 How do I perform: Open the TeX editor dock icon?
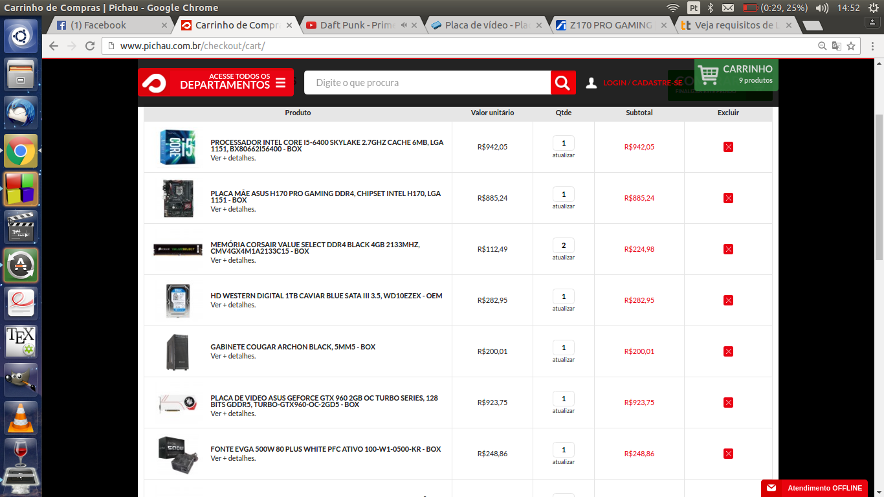[x=21, y=342]
